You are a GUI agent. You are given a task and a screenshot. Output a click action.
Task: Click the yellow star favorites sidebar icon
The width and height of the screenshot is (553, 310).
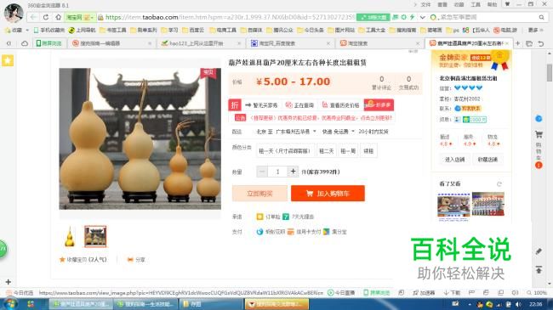point(8,60)
